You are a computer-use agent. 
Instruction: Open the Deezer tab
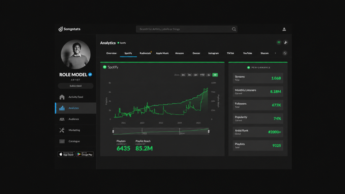click(x=196, y=53)
